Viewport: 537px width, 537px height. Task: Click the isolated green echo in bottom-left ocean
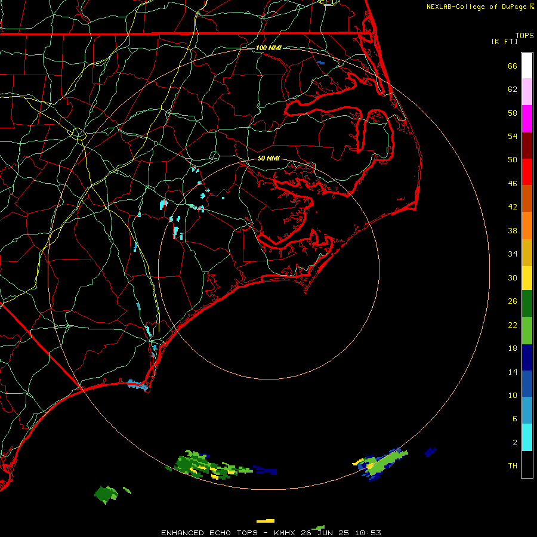click(x=106, y=495)
